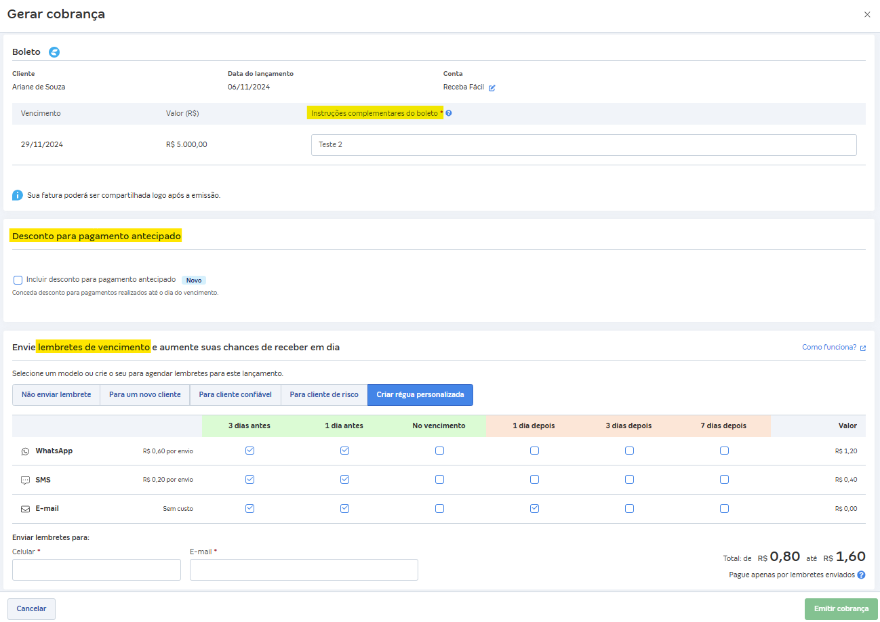Uncheck E-mail 1 dia antes
880x622 pixels.
point(344,508)
